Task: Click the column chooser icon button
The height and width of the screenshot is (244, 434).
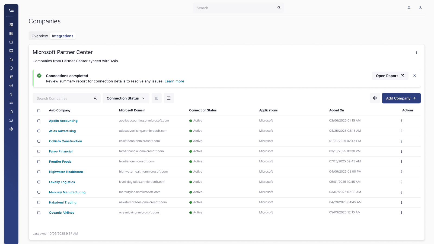Action: [x=157, y=98]
